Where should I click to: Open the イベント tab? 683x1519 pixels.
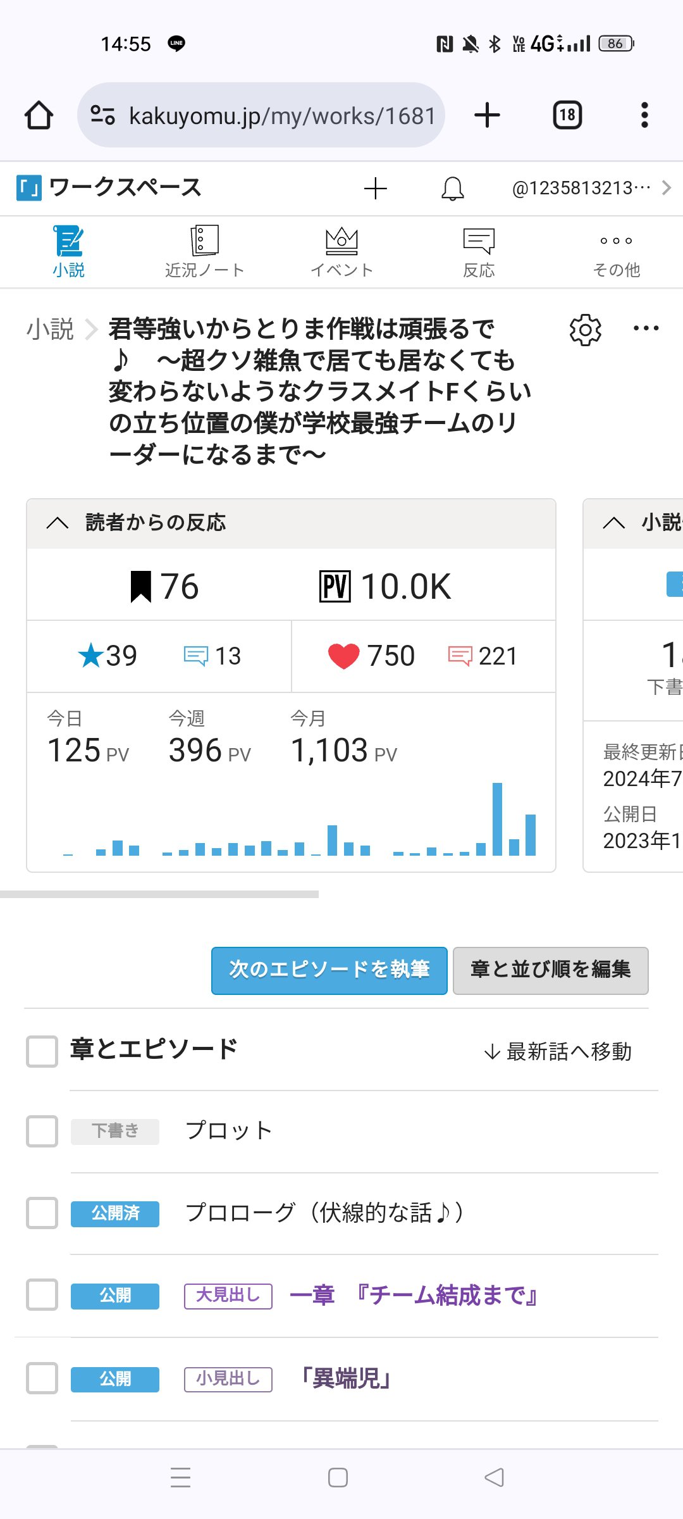(x=341, y=253)
